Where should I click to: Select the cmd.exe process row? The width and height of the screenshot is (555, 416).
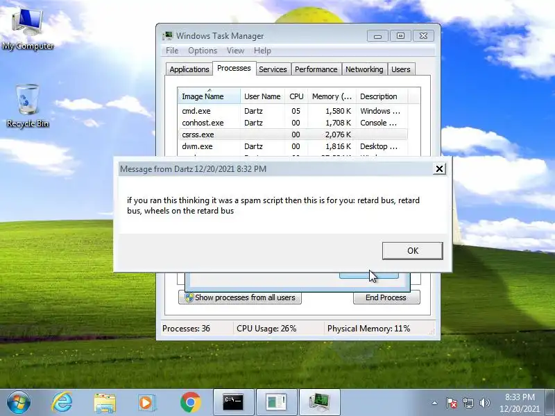tap(292, 111)
